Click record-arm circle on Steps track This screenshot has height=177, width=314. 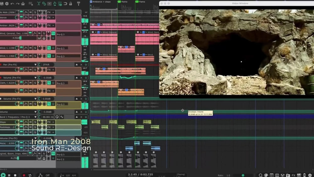pos(17,122)
